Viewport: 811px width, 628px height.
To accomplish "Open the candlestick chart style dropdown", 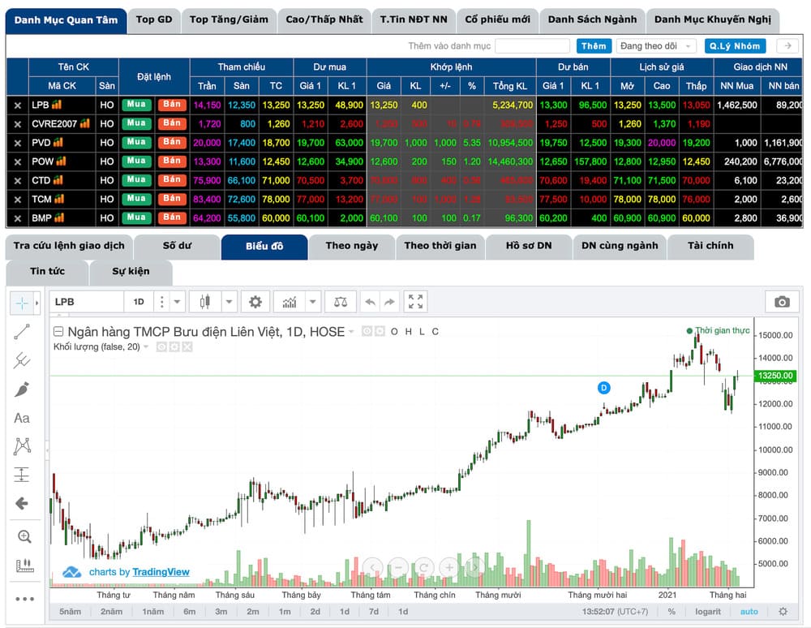I will pyautogui.click(x=230, y=302).
